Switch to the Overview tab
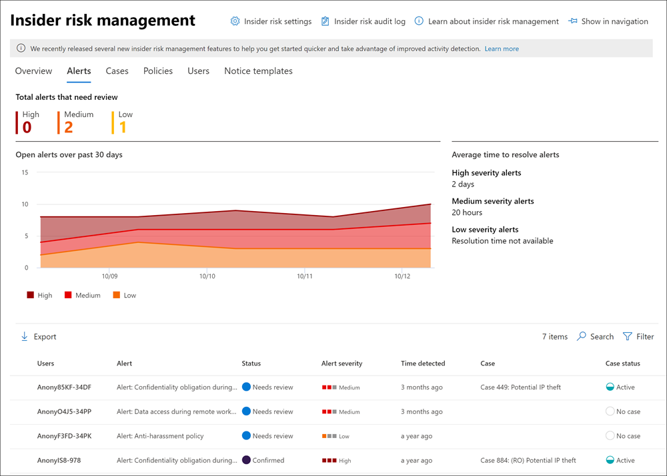This screenshot has width=667, height=476. (x=33, y=71)
